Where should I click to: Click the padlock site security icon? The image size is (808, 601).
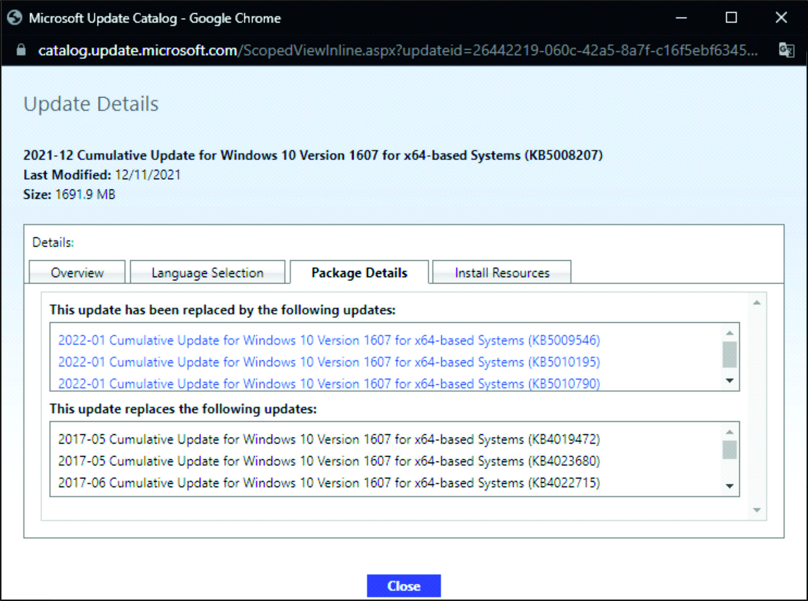point(21,50)
